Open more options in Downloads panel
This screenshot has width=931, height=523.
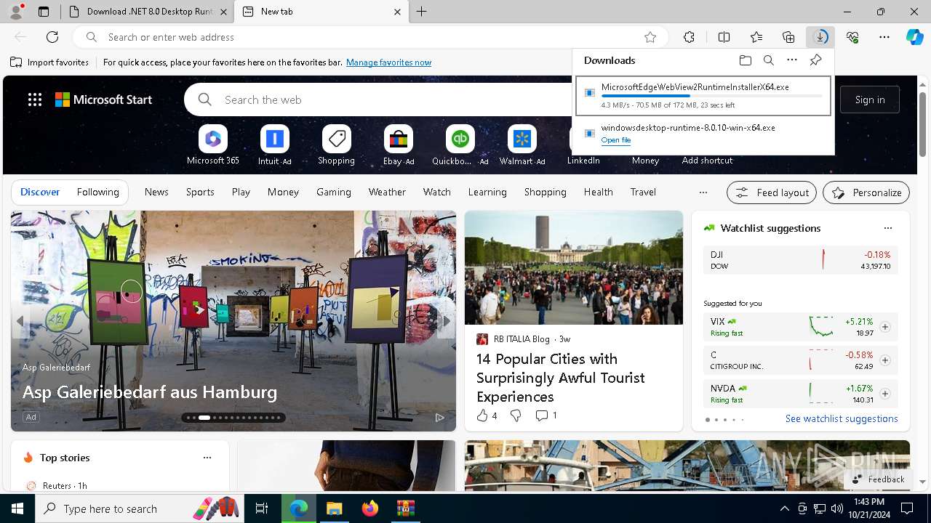click(792, 60)
